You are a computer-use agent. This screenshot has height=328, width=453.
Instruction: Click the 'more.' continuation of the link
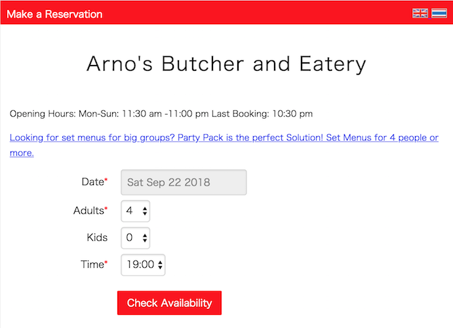22,153
